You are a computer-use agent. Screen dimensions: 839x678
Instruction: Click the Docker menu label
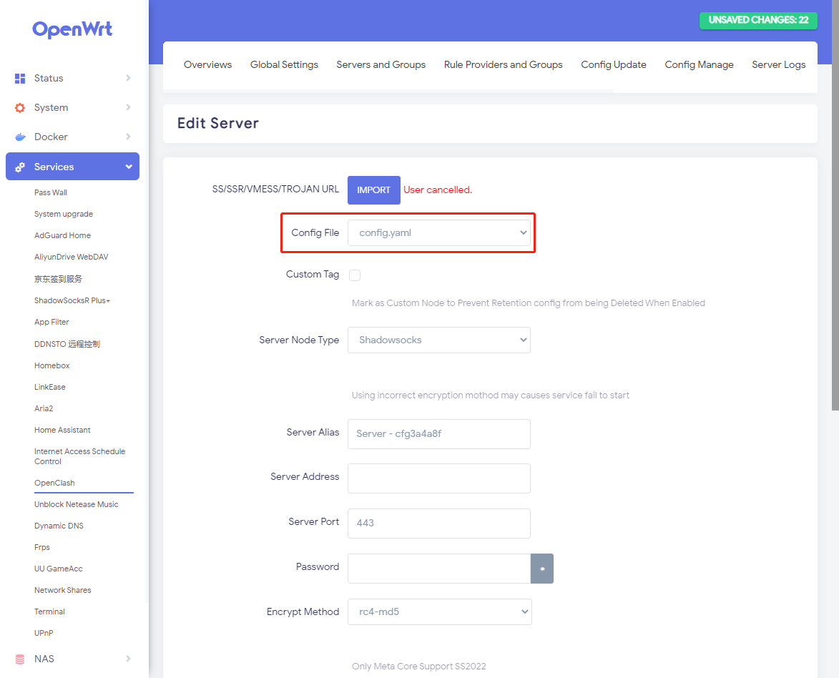[x=51, y=137]
